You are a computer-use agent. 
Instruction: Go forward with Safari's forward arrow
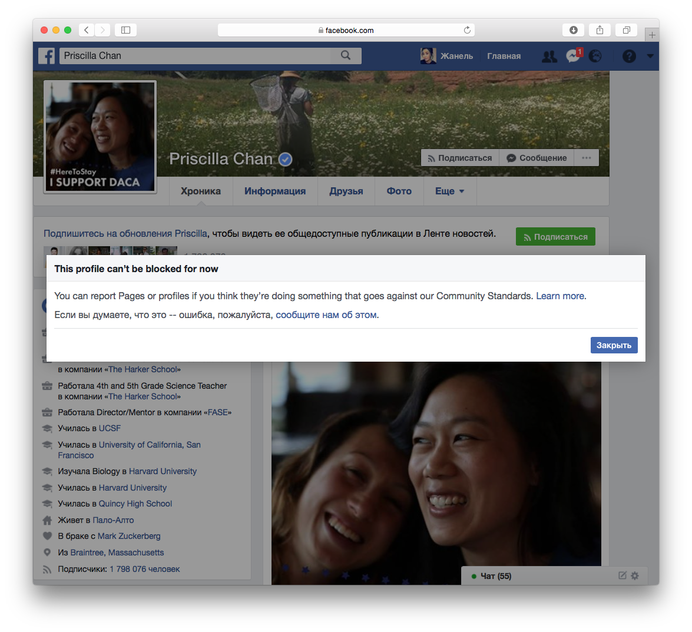102,30
